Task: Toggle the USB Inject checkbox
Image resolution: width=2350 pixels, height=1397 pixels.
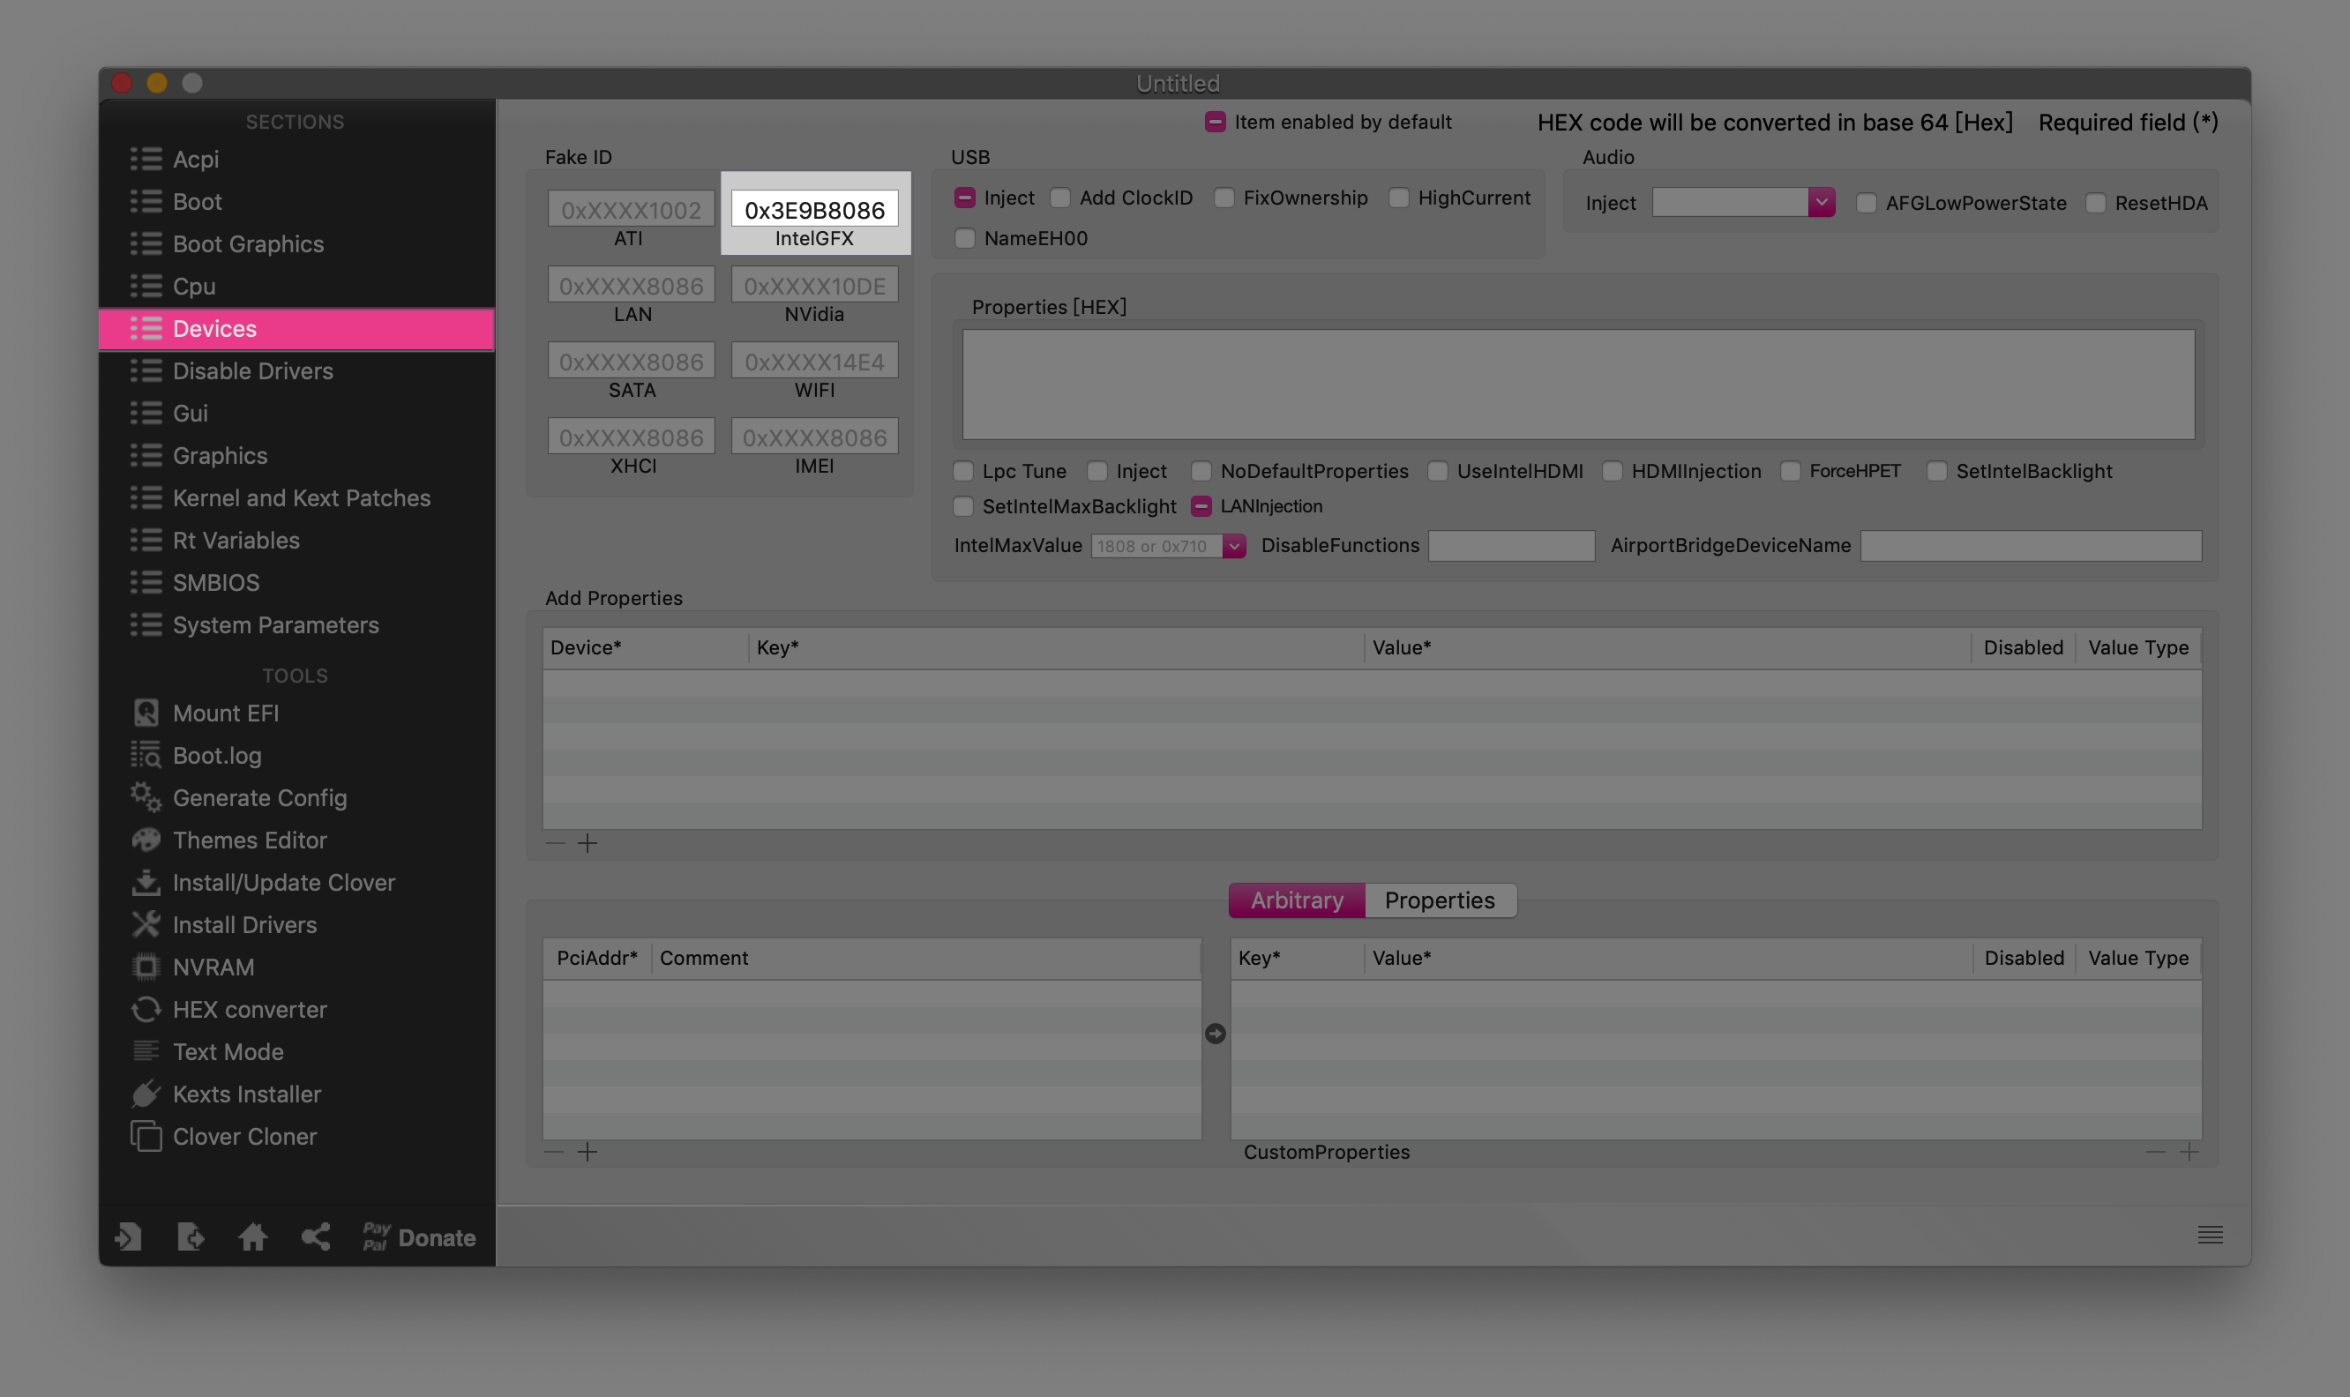Action: click(964, 198)
